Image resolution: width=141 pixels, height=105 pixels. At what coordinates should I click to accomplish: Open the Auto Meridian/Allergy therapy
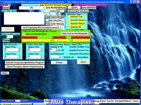pyautogui.click(x=56, y=7)
